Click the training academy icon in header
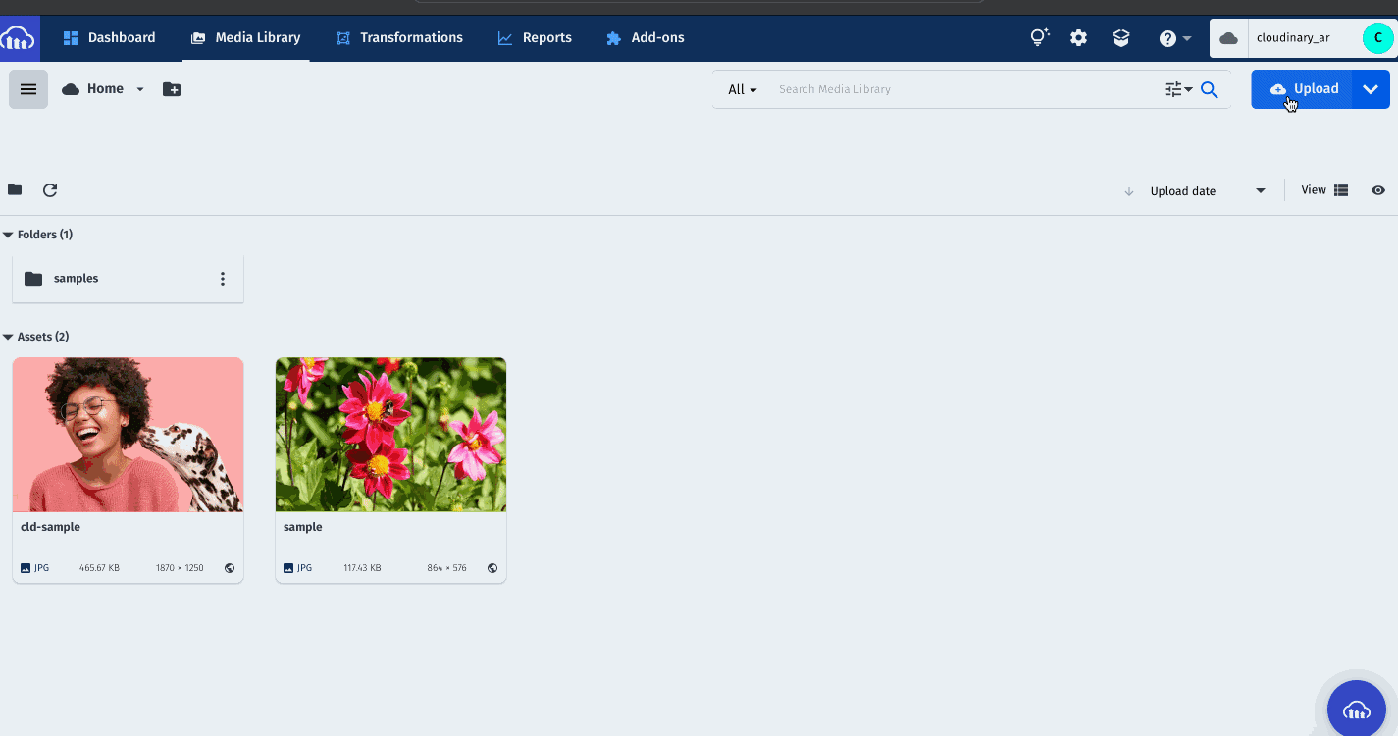The width and height of the screenshot is (1398, 736). tap(1120, 37)
